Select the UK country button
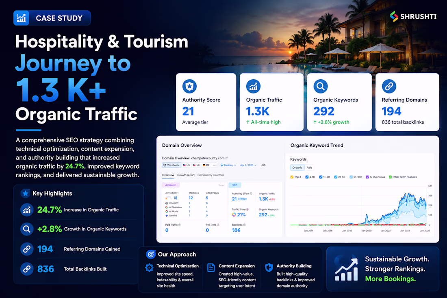This screenshot has height=298, width=447. click(x=196, y=165)
